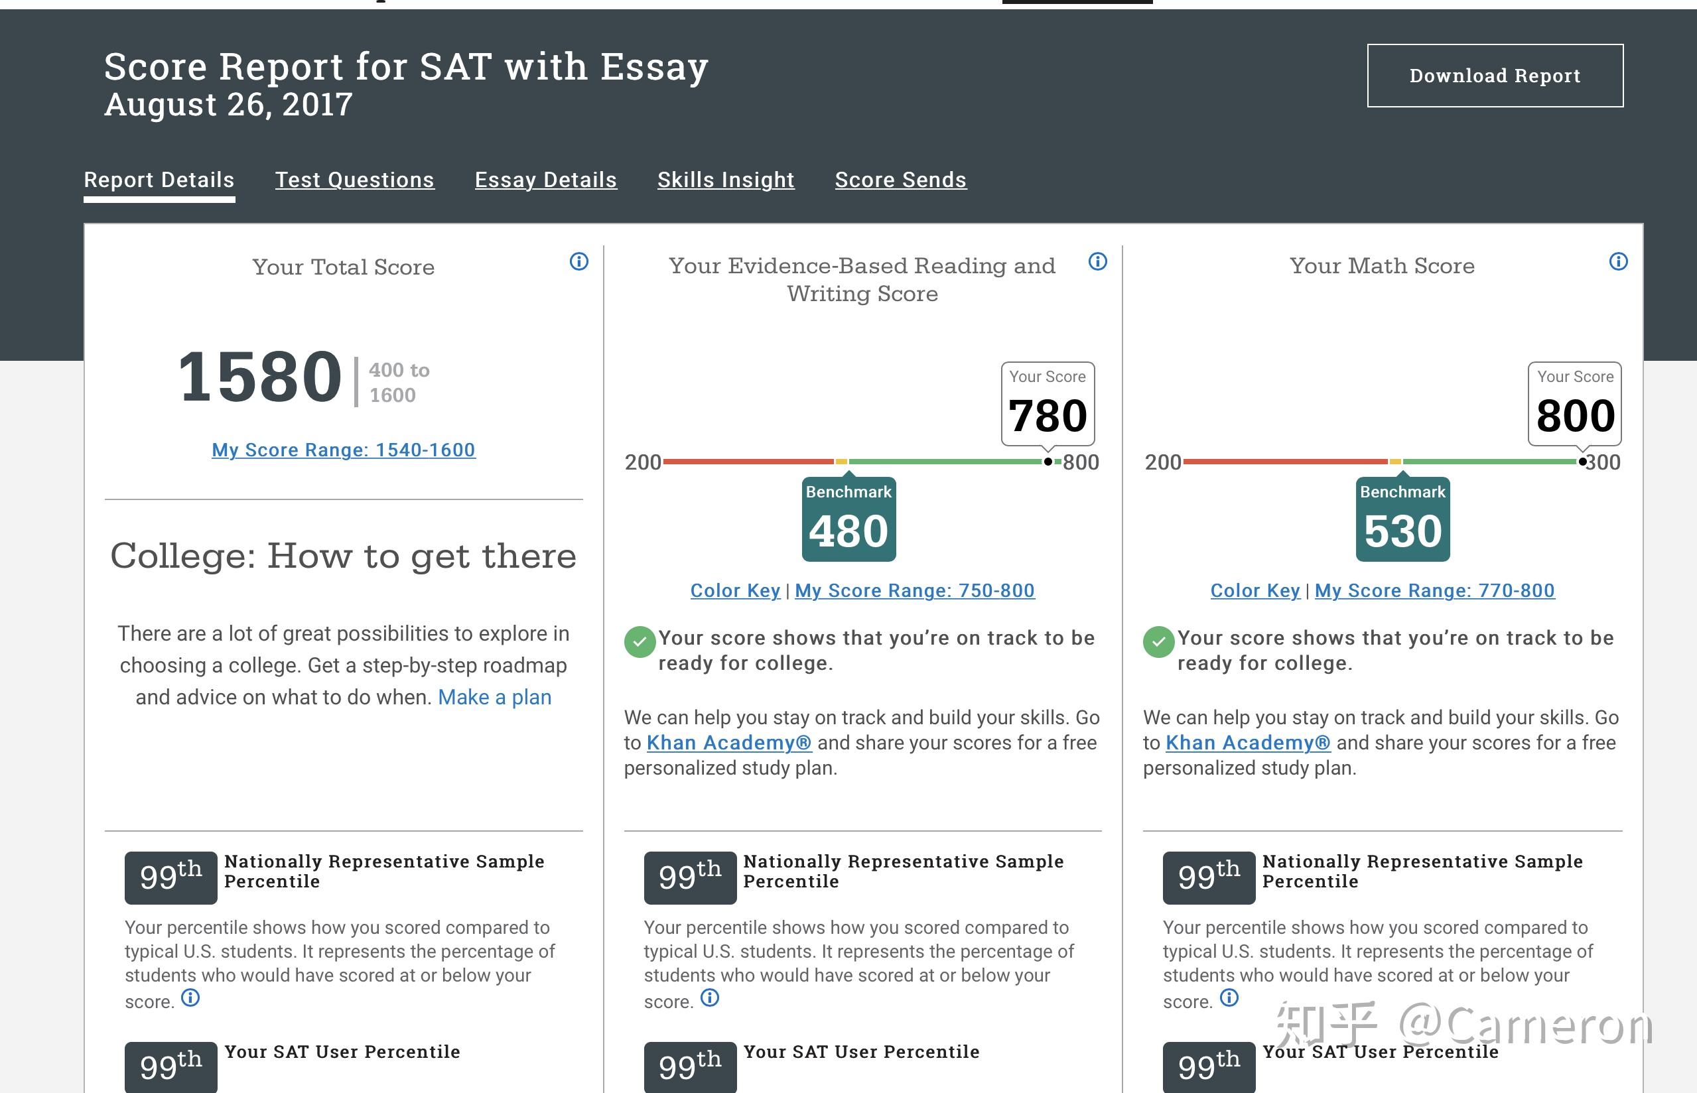1697x1093 pixels.
Task: Click green checkmark icon in Reading Writing column
Action: [640, 642]
